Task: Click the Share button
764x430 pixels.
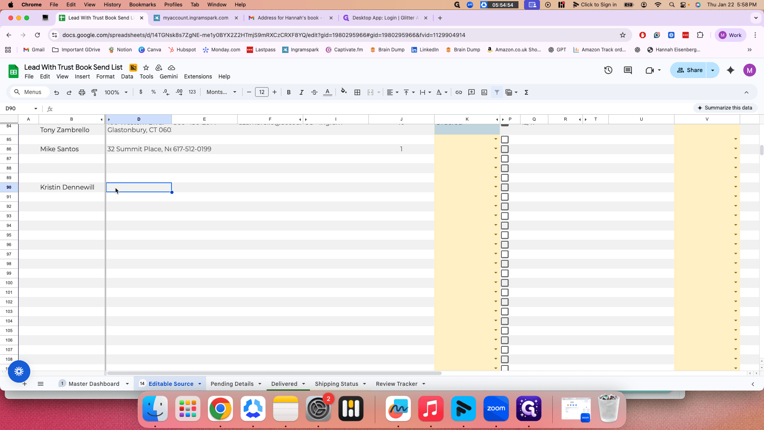Action: [x=689, y=70]
